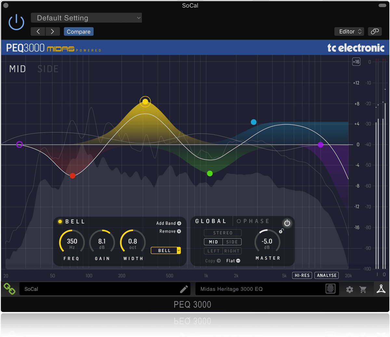This screenshot has width=390, height=337.
Task: Click the shopping cart icon
Action: coord(363,289)
